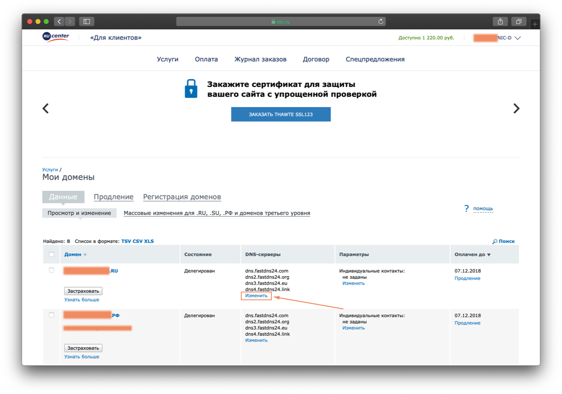This screenshot has height=394, width=562.
Task: Click ЗАКАЗАТЬ THAWTE SSL123 button
Action: (x=281, y=114)
